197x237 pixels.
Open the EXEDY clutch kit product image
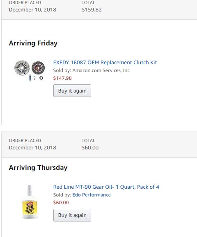pyautogui.click(x=30, y=70)
